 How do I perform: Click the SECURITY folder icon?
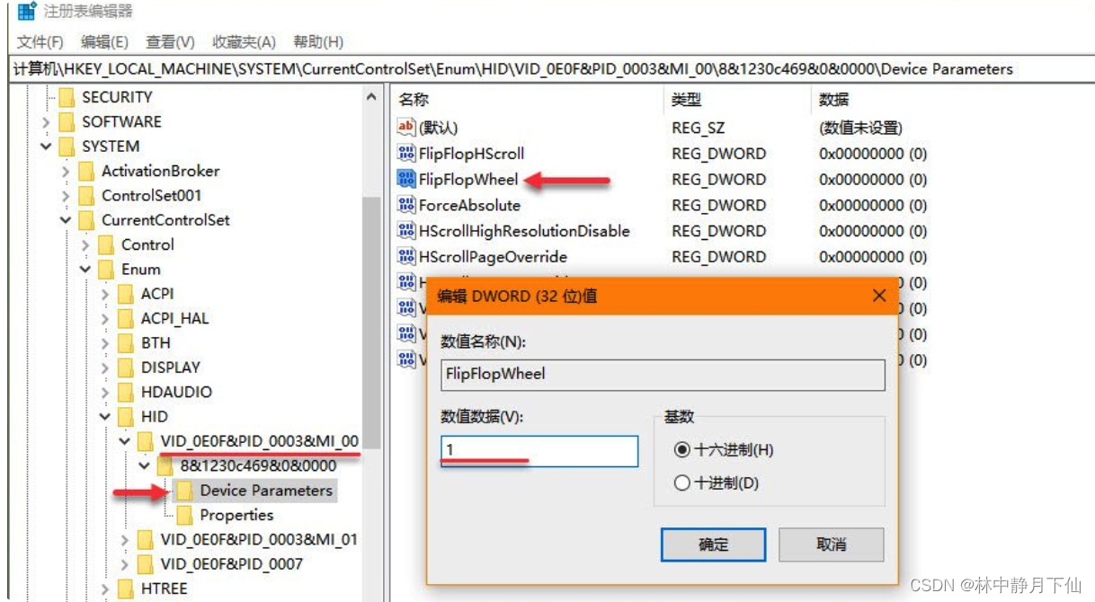[x=67, y=97]
